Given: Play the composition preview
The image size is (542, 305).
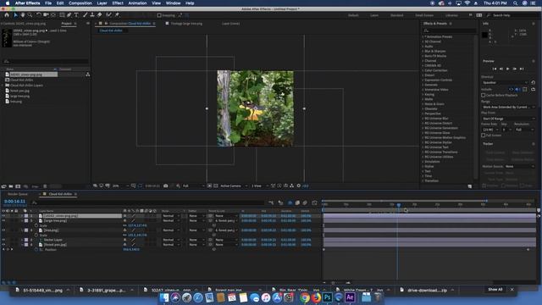Looking at the screenshot, I should [508, 69].
